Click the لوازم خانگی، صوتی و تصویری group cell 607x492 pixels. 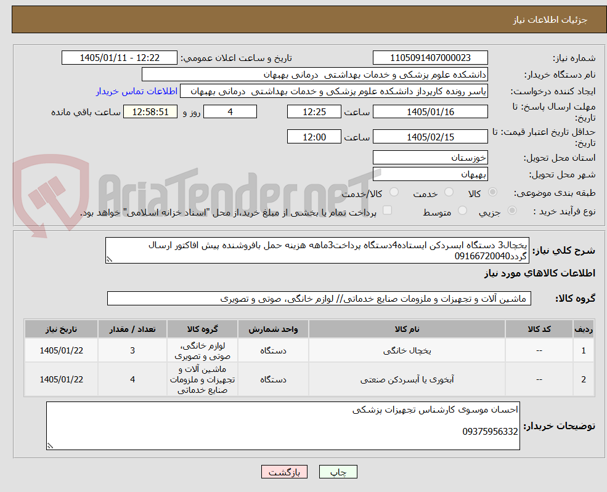pos(202,350)
